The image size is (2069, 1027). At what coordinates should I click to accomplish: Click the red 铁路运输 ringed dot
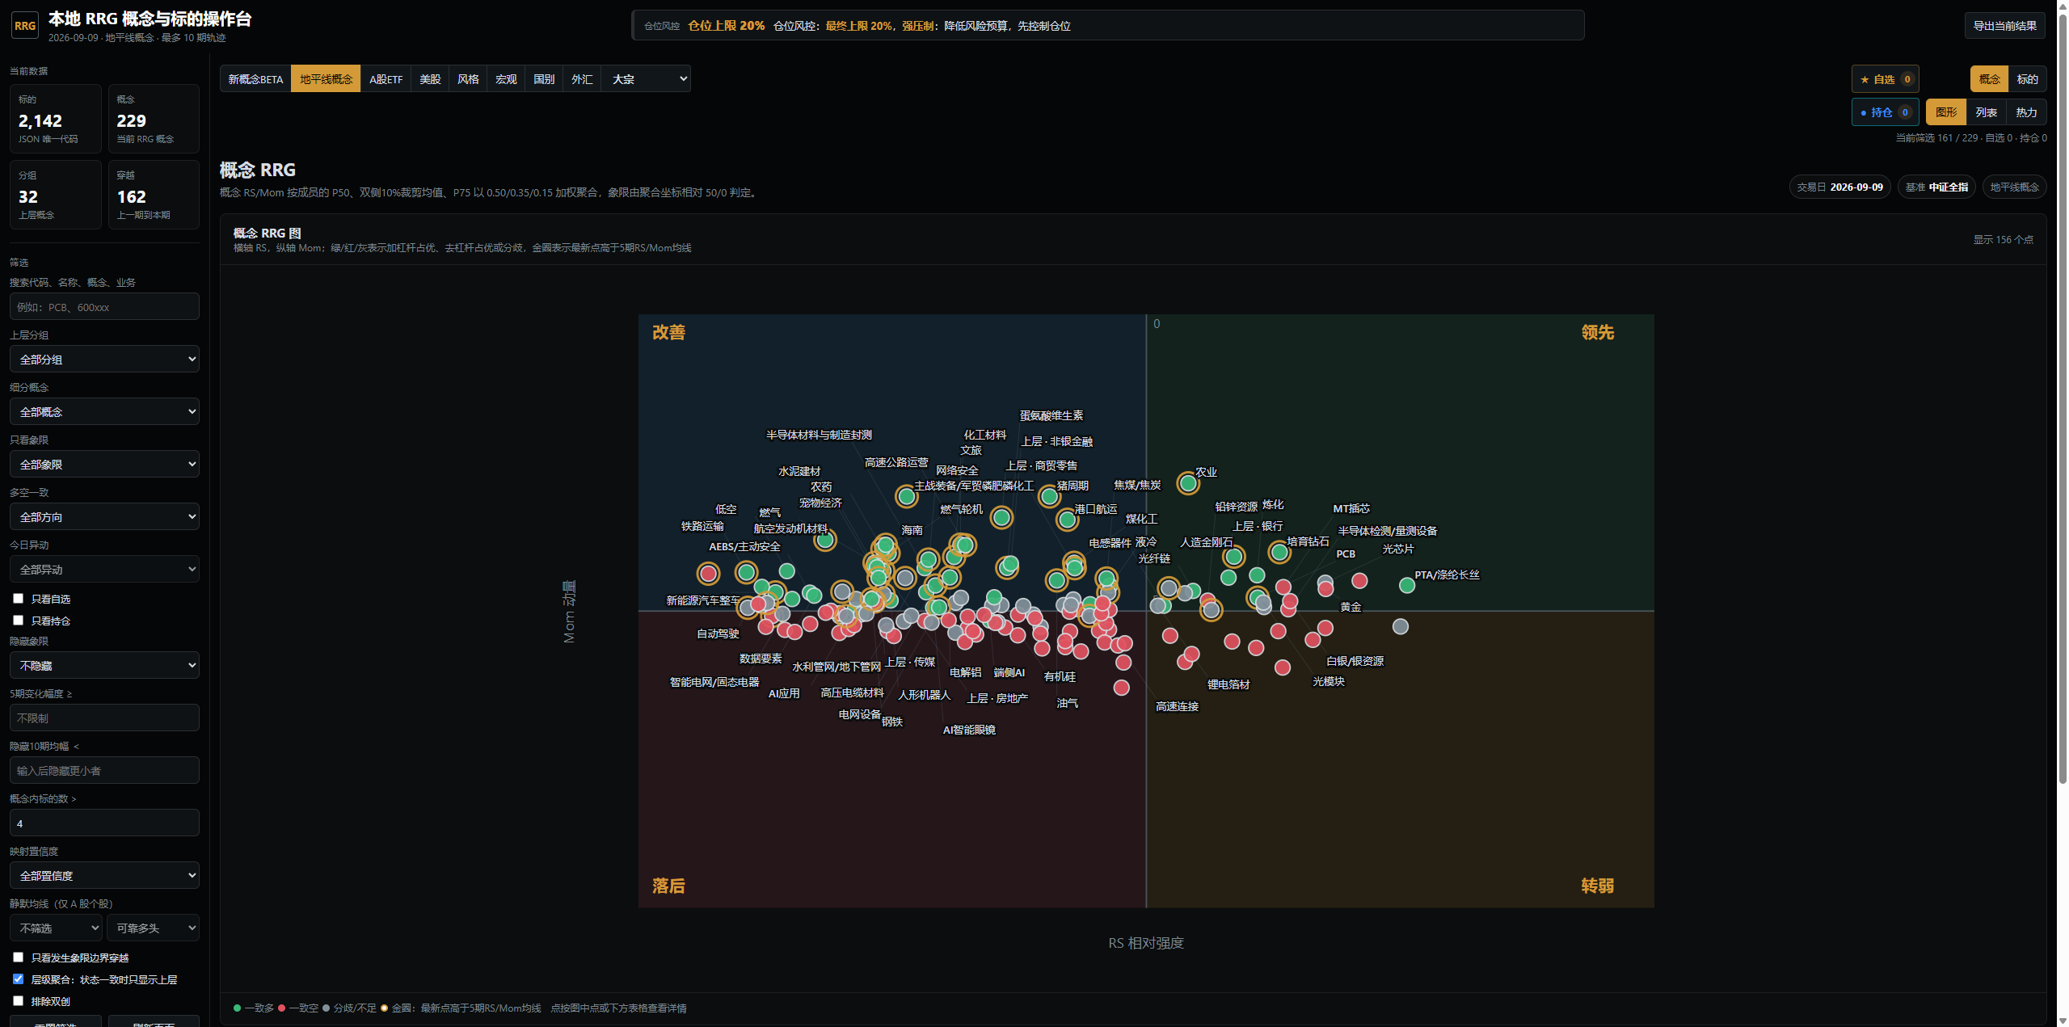708,574
